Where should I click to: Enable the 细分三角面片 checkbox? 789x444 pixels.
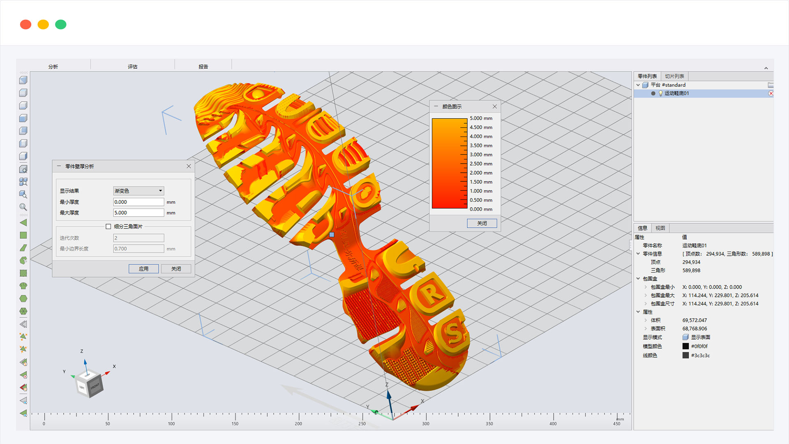tap(108, 227)
